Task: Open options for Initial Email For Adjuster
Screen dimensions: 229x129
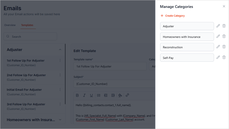Action: tap(60, 89)
